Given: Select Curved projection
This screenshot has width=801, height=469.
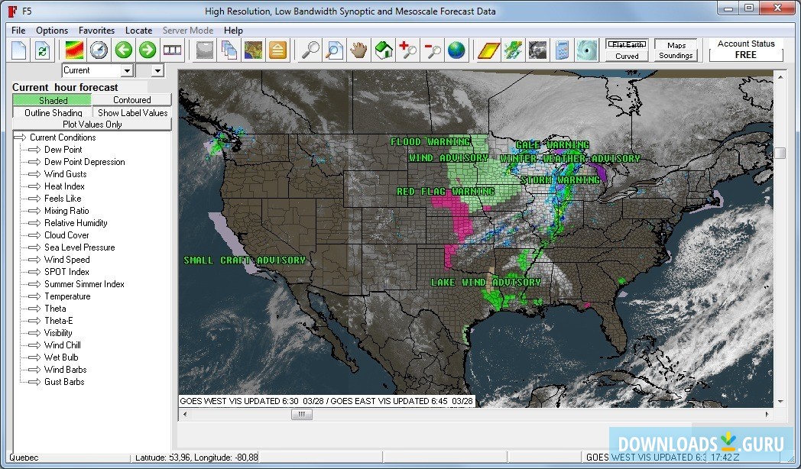Looking at the screenshot, I should coord(627,56).
